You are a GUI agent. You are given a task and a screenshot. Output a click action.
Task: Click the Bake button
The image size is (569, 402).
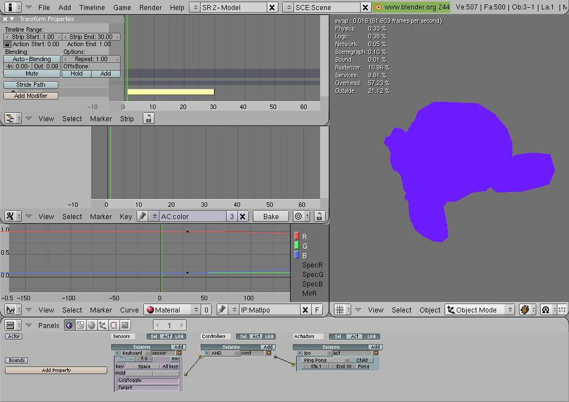(x=271, y=216)
